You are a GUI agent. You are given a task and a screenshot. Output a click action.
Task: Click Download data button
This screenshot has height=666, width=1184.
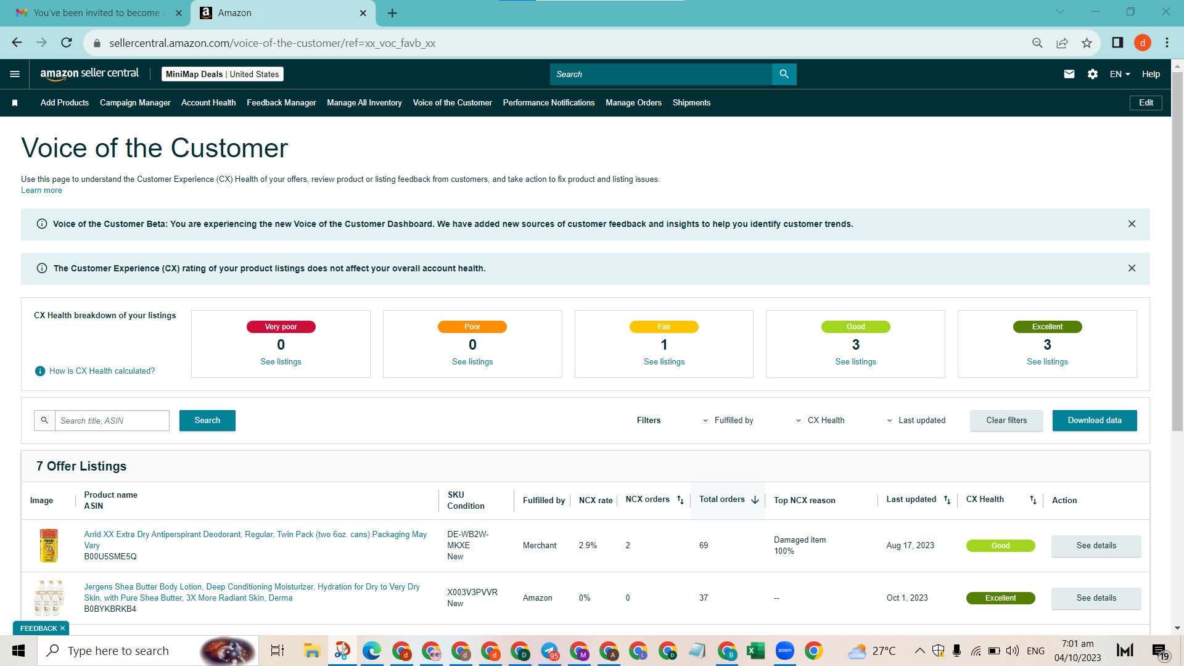click(1095, 421)
